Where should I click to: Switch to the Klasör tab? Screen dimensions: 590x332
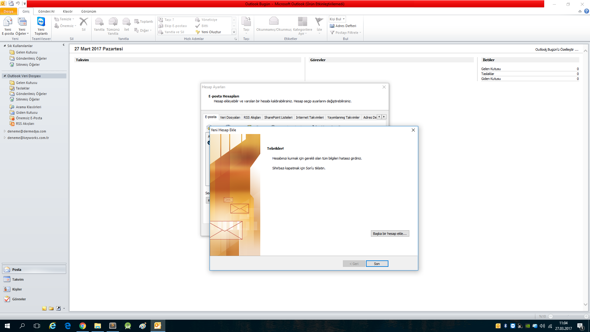click(x=68, y=11)
